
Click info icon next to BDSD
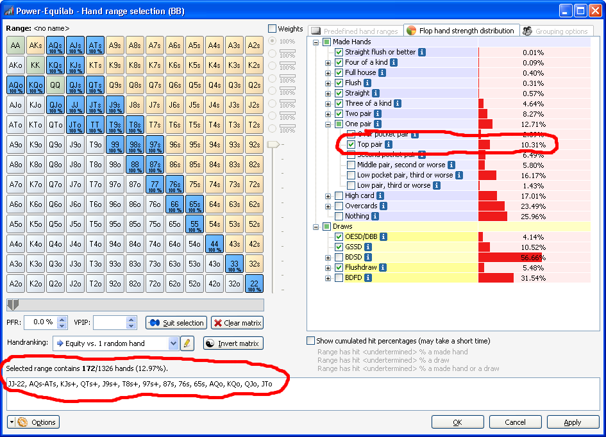pyautogui.click(x=368, y=257)
